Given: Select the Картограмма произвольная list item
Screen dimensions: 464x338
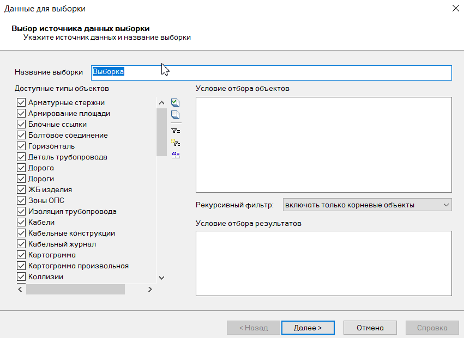Looking at the screenshot, I should (x=78, y=266).
